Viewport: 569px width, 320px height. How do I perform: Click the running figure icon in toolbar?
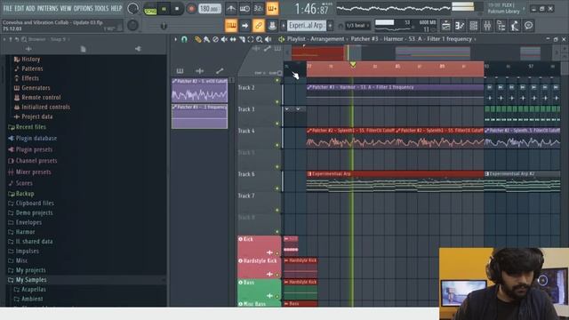pyautogui.click(x=515, y=26)
